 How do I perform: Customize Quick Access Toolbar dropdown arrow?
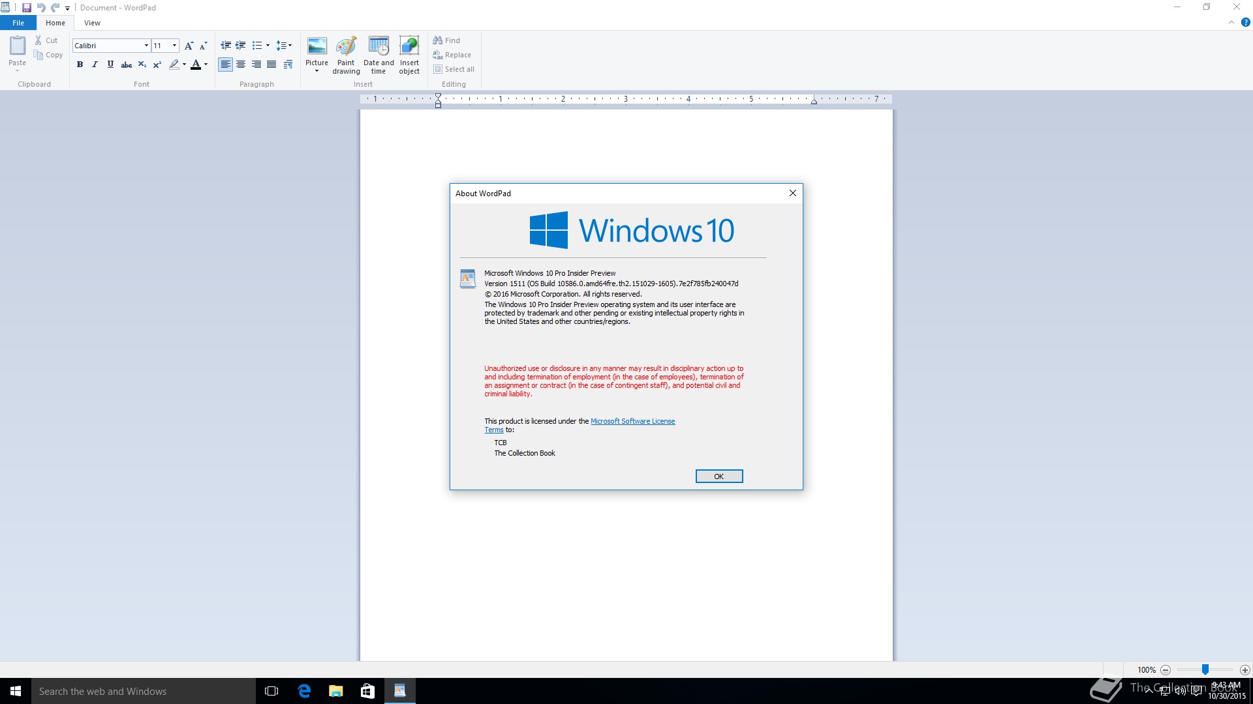(67, 8)
